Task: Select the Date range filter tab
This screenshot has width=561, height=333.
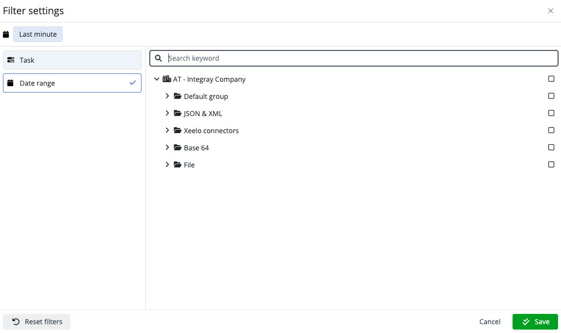Action: tap(72, 83)
